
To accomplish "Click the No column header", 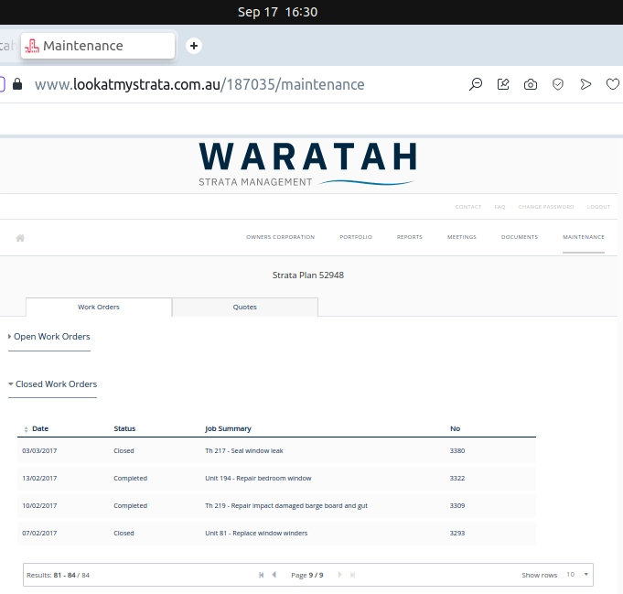I will tap(455, 428).
